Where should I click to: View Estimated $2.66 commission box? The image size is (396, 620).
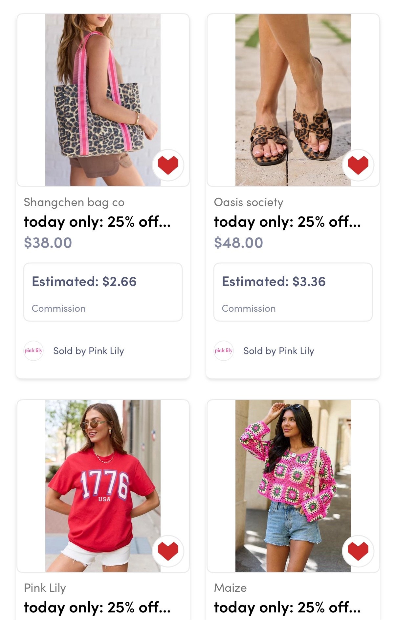103,292
